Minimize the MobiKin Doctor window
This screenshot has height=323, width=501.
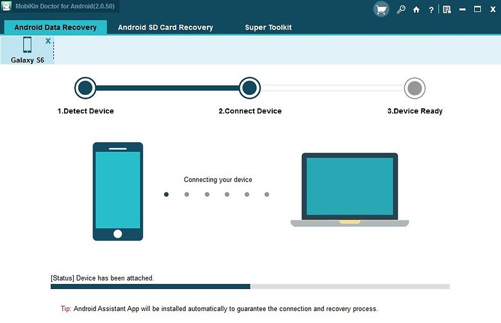point(462,10)
